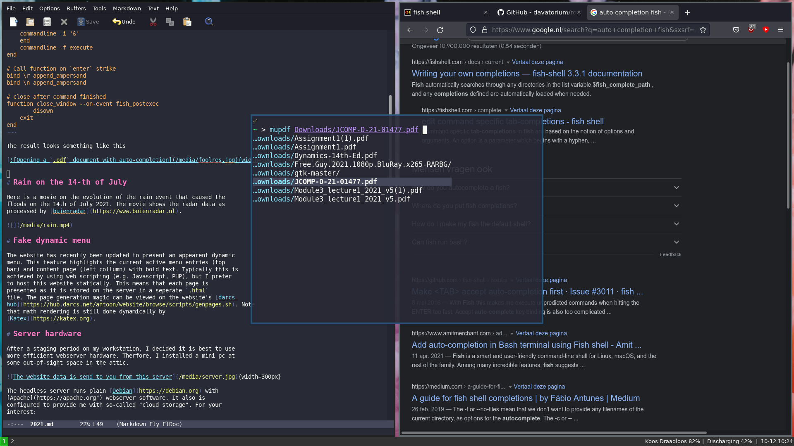
Task: Switch to workspace 2 in status bar
Action: click(12, 441)
